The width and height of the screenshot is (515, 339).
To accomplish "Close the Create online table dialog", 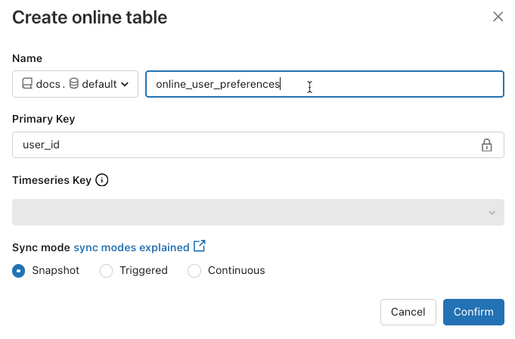I will click(x=498, y=17).
